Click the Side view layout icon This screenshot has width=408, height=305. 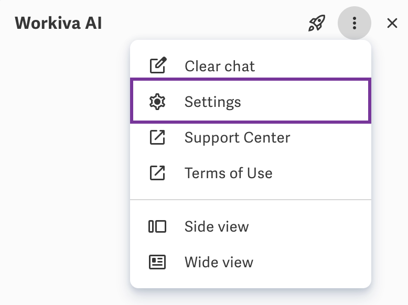coord(157,226)
